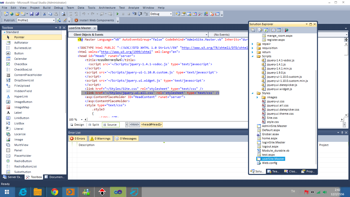Screen dimensions: 350x197
Task: Click Show All Files in Solution Explorer
Action: (260, 30)
